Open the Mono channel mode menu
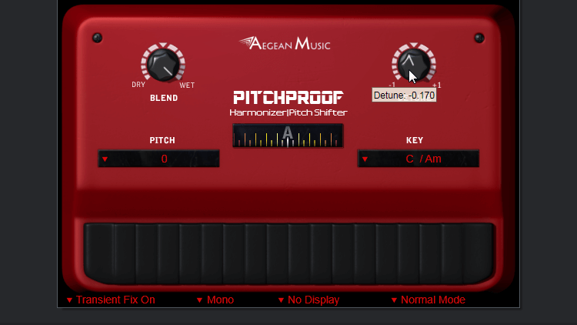This screenshot has width=577, height=325. pos(215,300)
